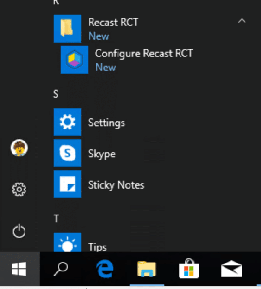Jump to the T letter header
261x289 pixels.
click(56, 219)
